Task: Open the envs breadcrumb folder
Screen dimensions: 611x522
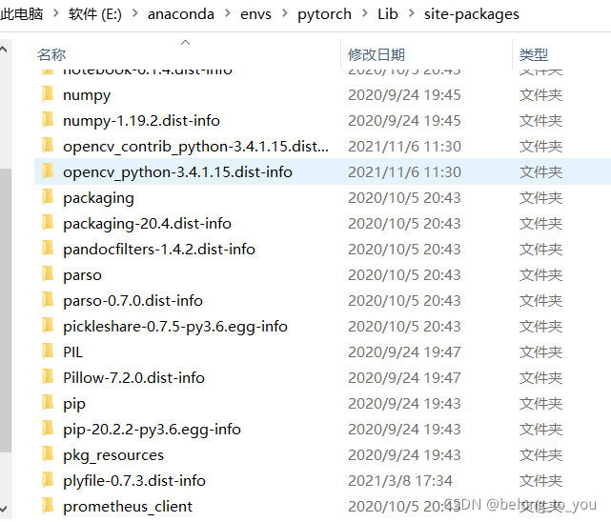Action: coord(255,14)
